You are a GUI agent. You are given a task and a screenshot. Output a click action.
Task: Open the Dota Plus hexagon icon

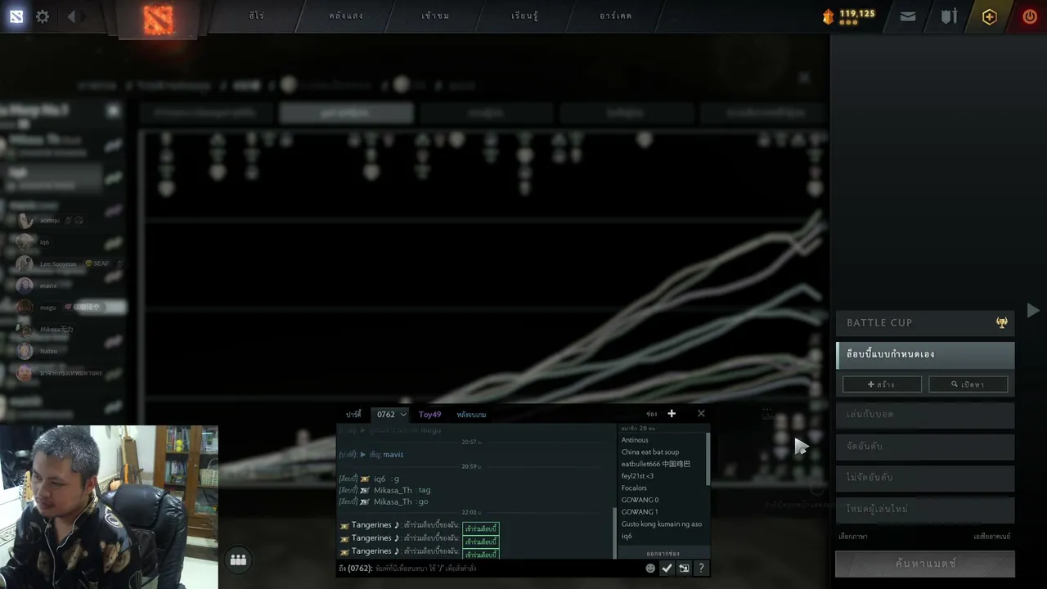coord(990,16)
